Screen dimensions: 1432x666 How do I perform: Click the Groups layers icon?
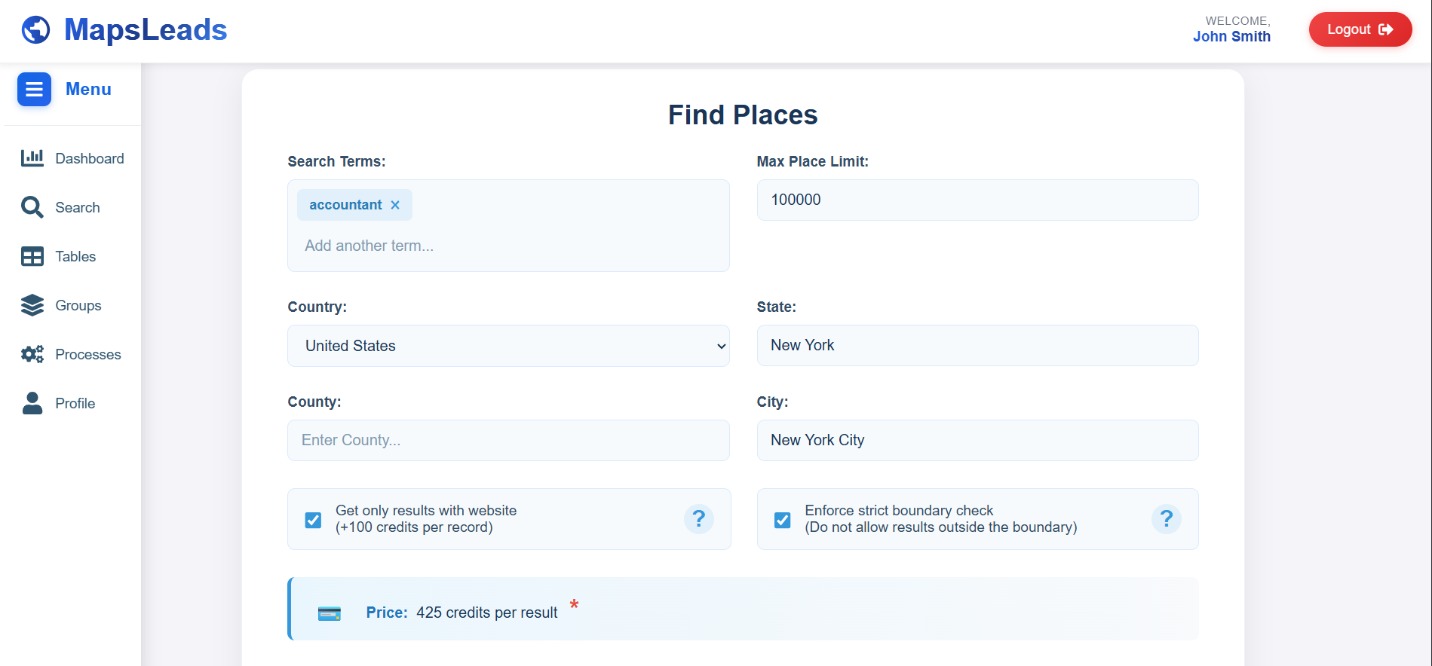pos(32,305)
